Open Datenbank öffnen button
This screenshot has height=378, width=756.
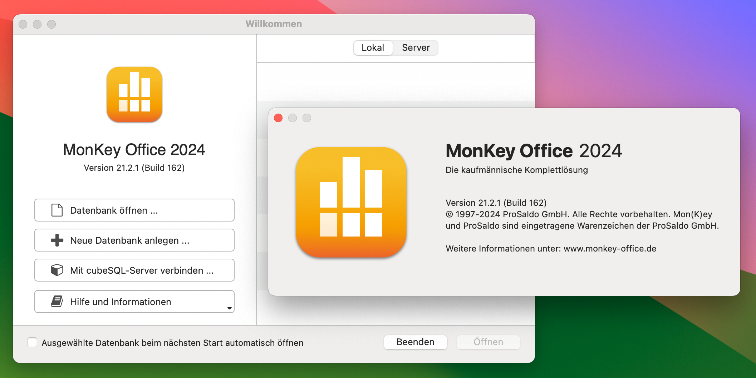point(134,210)
